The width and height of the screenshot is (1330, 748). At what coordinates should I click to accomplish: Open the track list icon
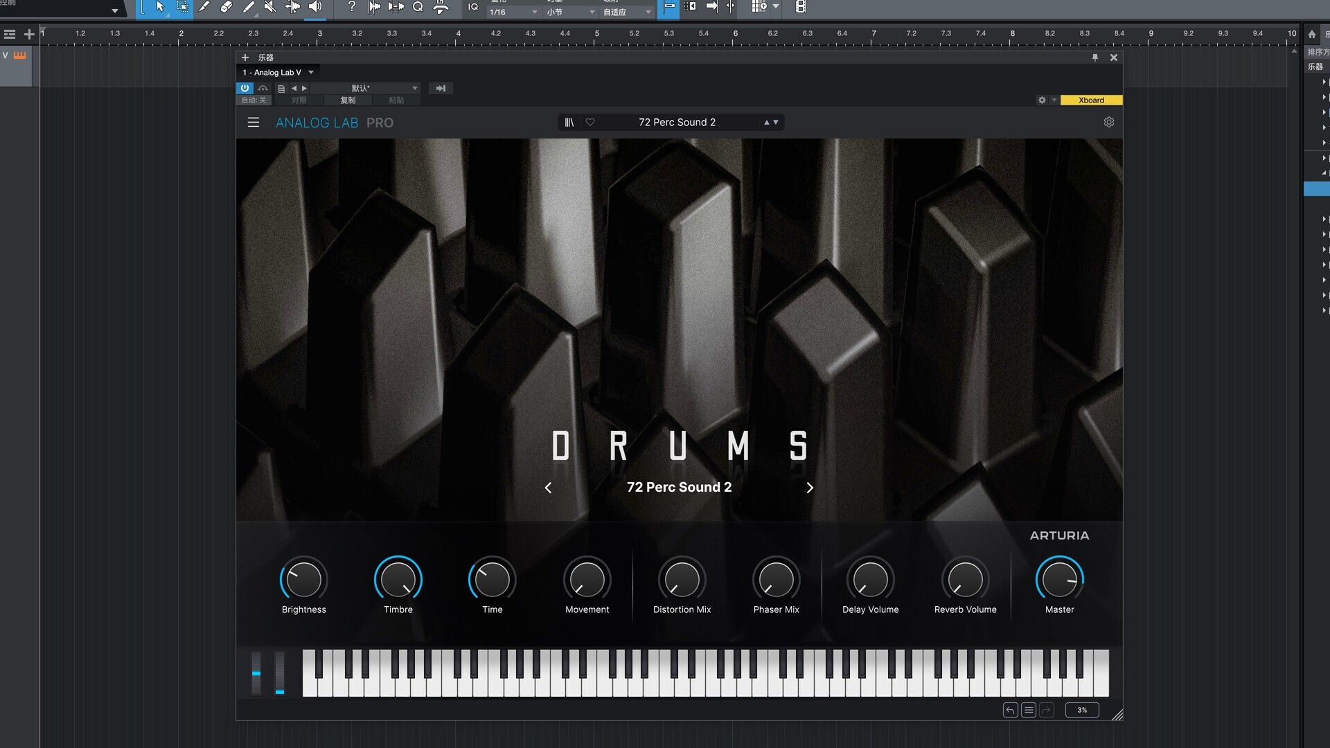pos(10,34)
